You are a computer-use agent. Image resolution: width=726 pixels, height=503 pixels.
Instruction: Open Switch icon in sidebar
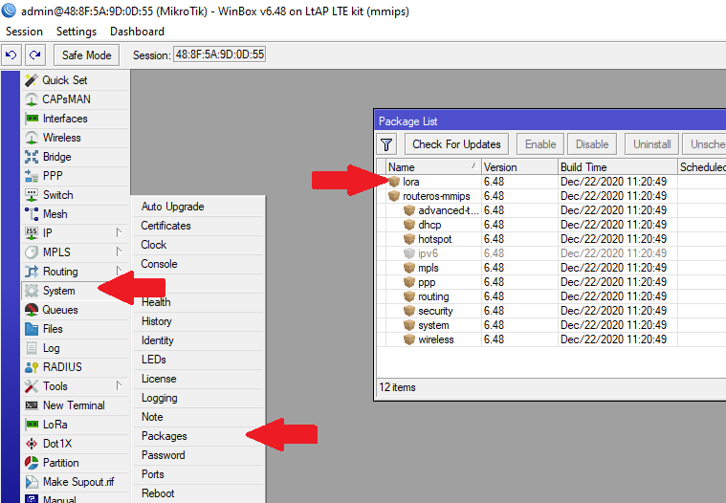[31, 195]
